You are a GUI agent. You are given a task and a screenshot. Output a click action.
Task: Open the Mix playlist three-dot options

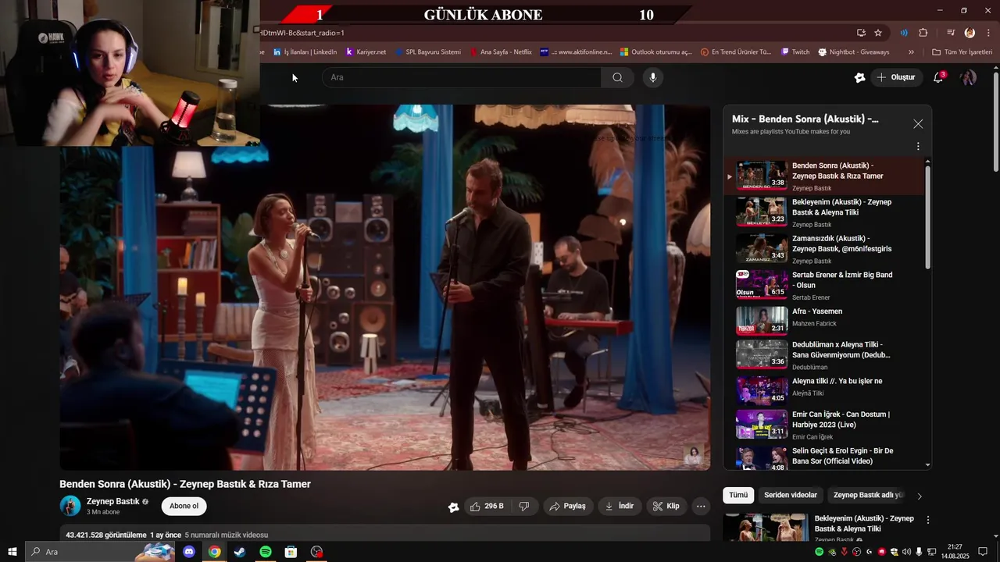tap(918, 146)
